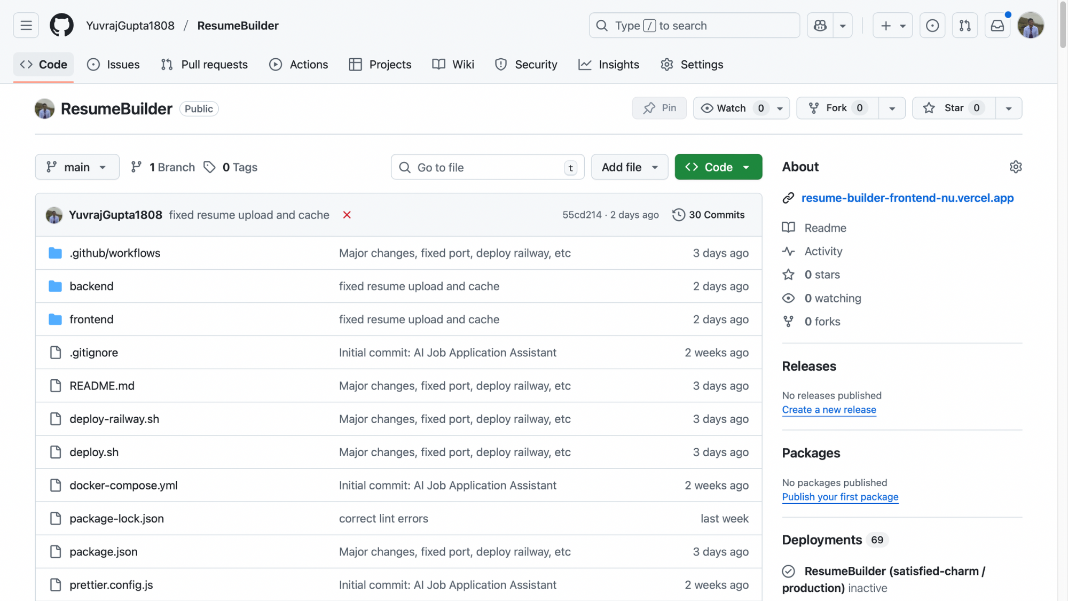Focus the Type / to search field
This screenshot has height=601, width=1068.
click(x=694, y=26)
